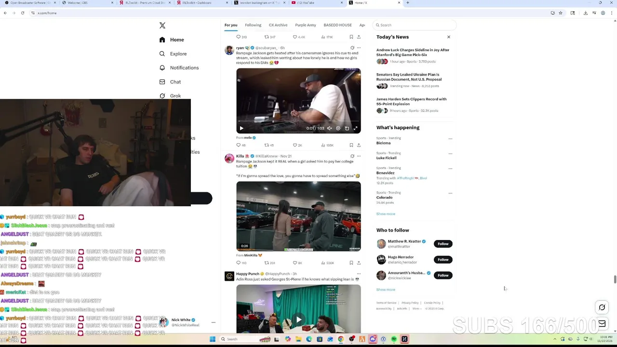
Task: Reply to ryan's post with 46 replies
Action: (241, 145)
